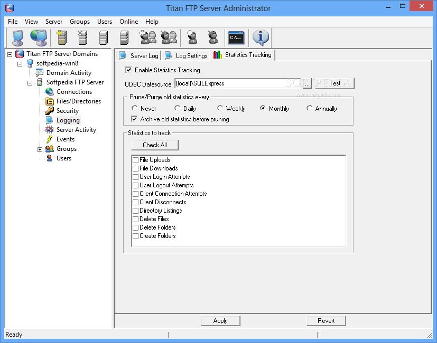The height and width of the screenshot is (343, 437).
Task: Open the Online menu
Action: point(129,22)
